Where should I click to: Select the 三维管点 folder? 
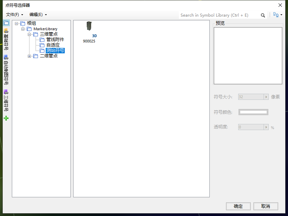click(x=49, y=34)
